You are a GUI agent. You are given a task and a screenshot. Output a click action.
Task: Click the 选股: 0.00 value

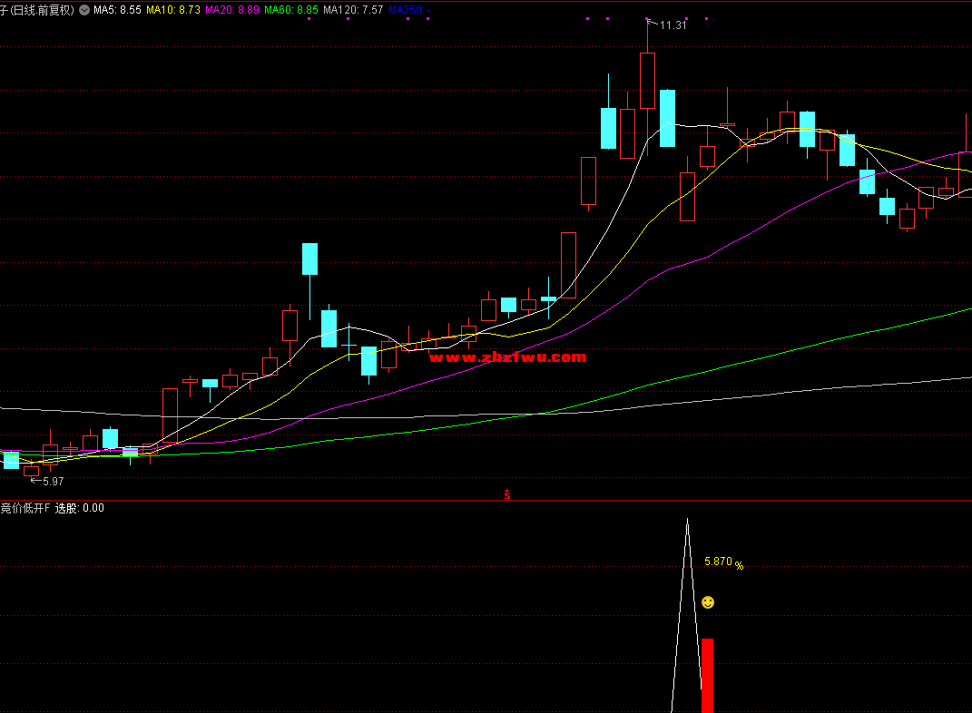(79, 508)
